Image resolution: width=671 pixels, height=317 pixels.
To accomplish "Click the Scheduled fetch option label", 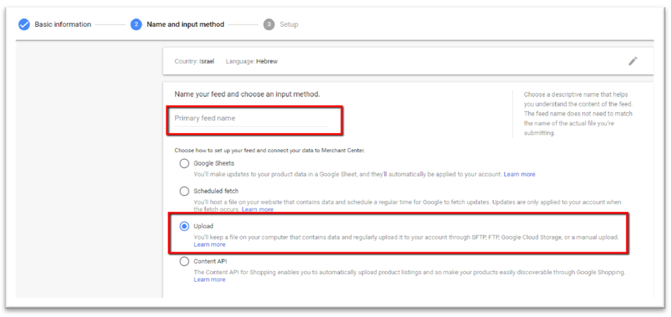I will tap(216, 191).
